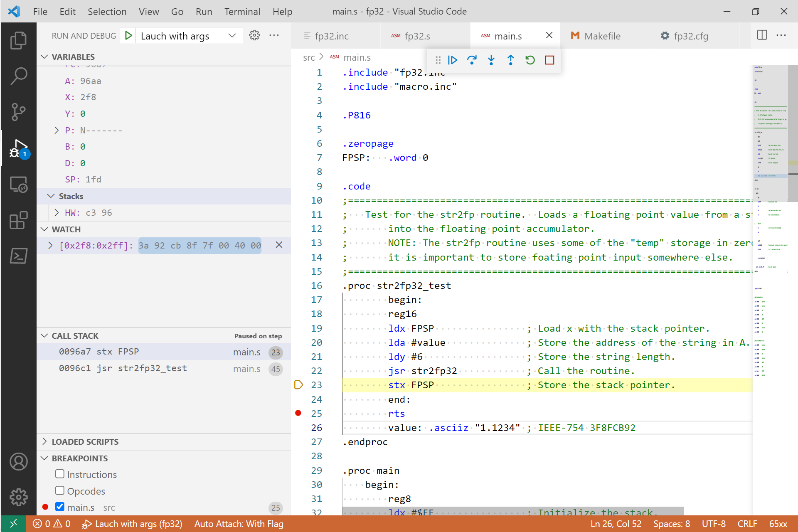
Task: Expand the P register entry
Action: [57, 130]
